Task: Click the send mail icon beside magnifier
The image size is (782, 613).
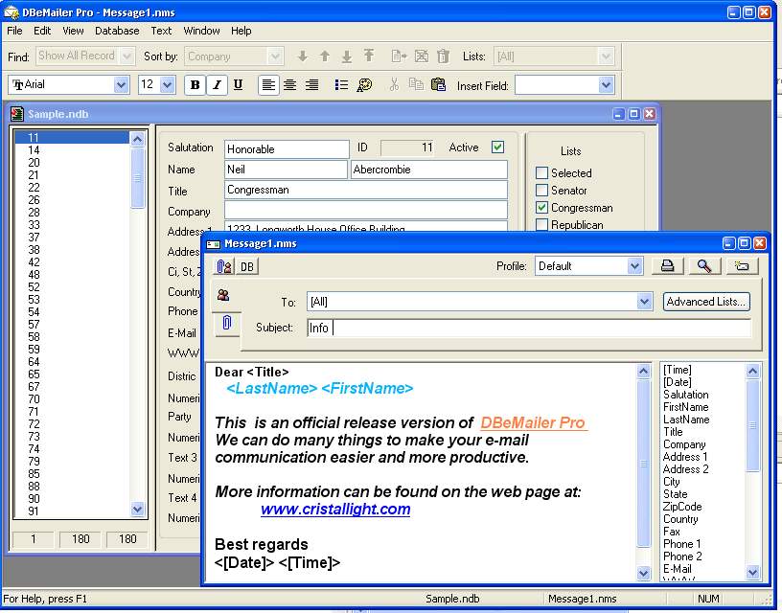Action: point(742,266)
